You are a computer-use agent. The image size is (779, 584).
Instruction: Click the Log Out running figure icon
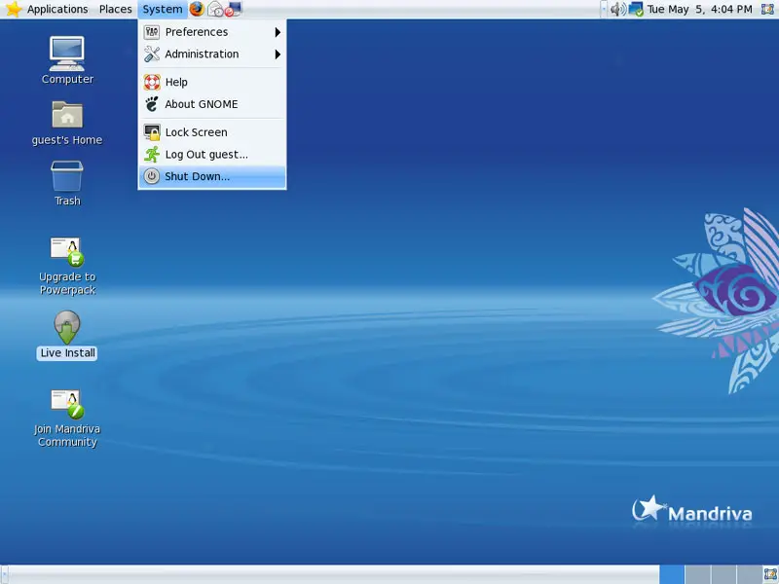[152, 155]
